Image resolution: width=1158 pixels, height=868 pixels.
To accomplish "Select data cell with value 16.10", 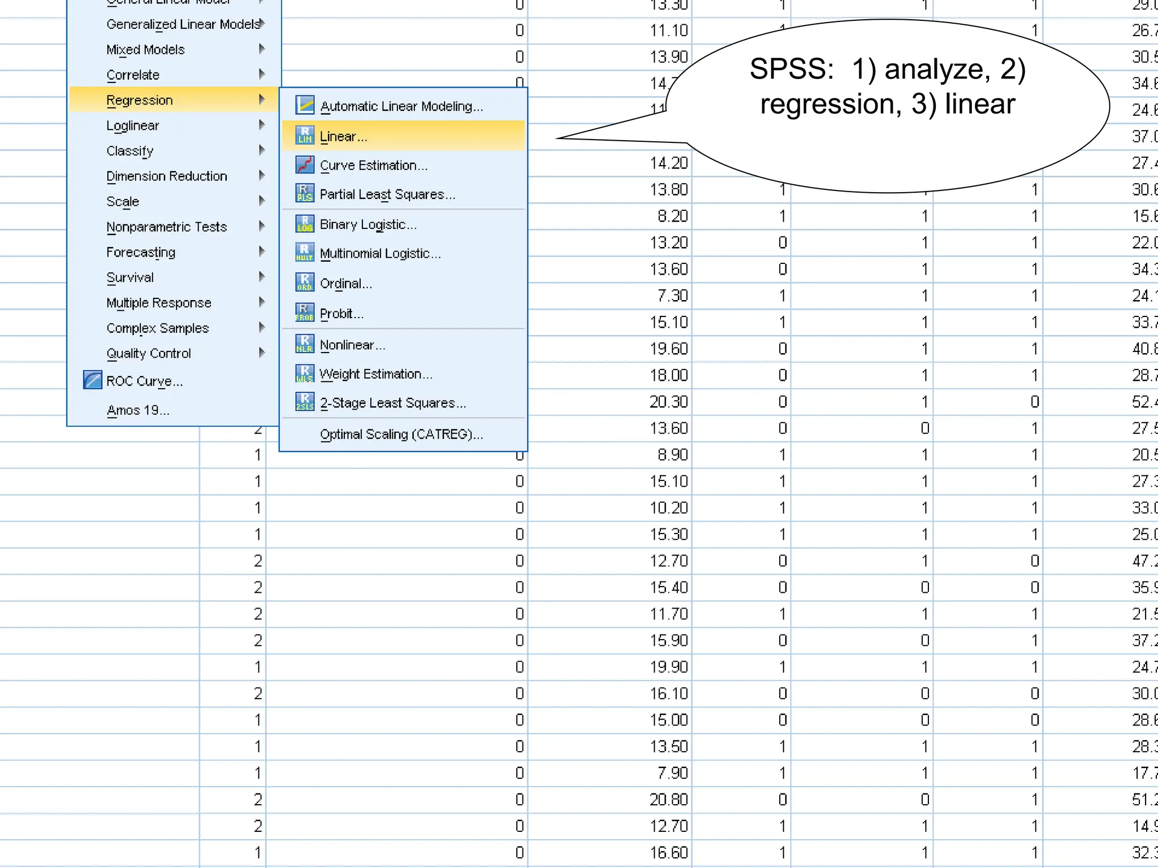I will pos(610,693).
